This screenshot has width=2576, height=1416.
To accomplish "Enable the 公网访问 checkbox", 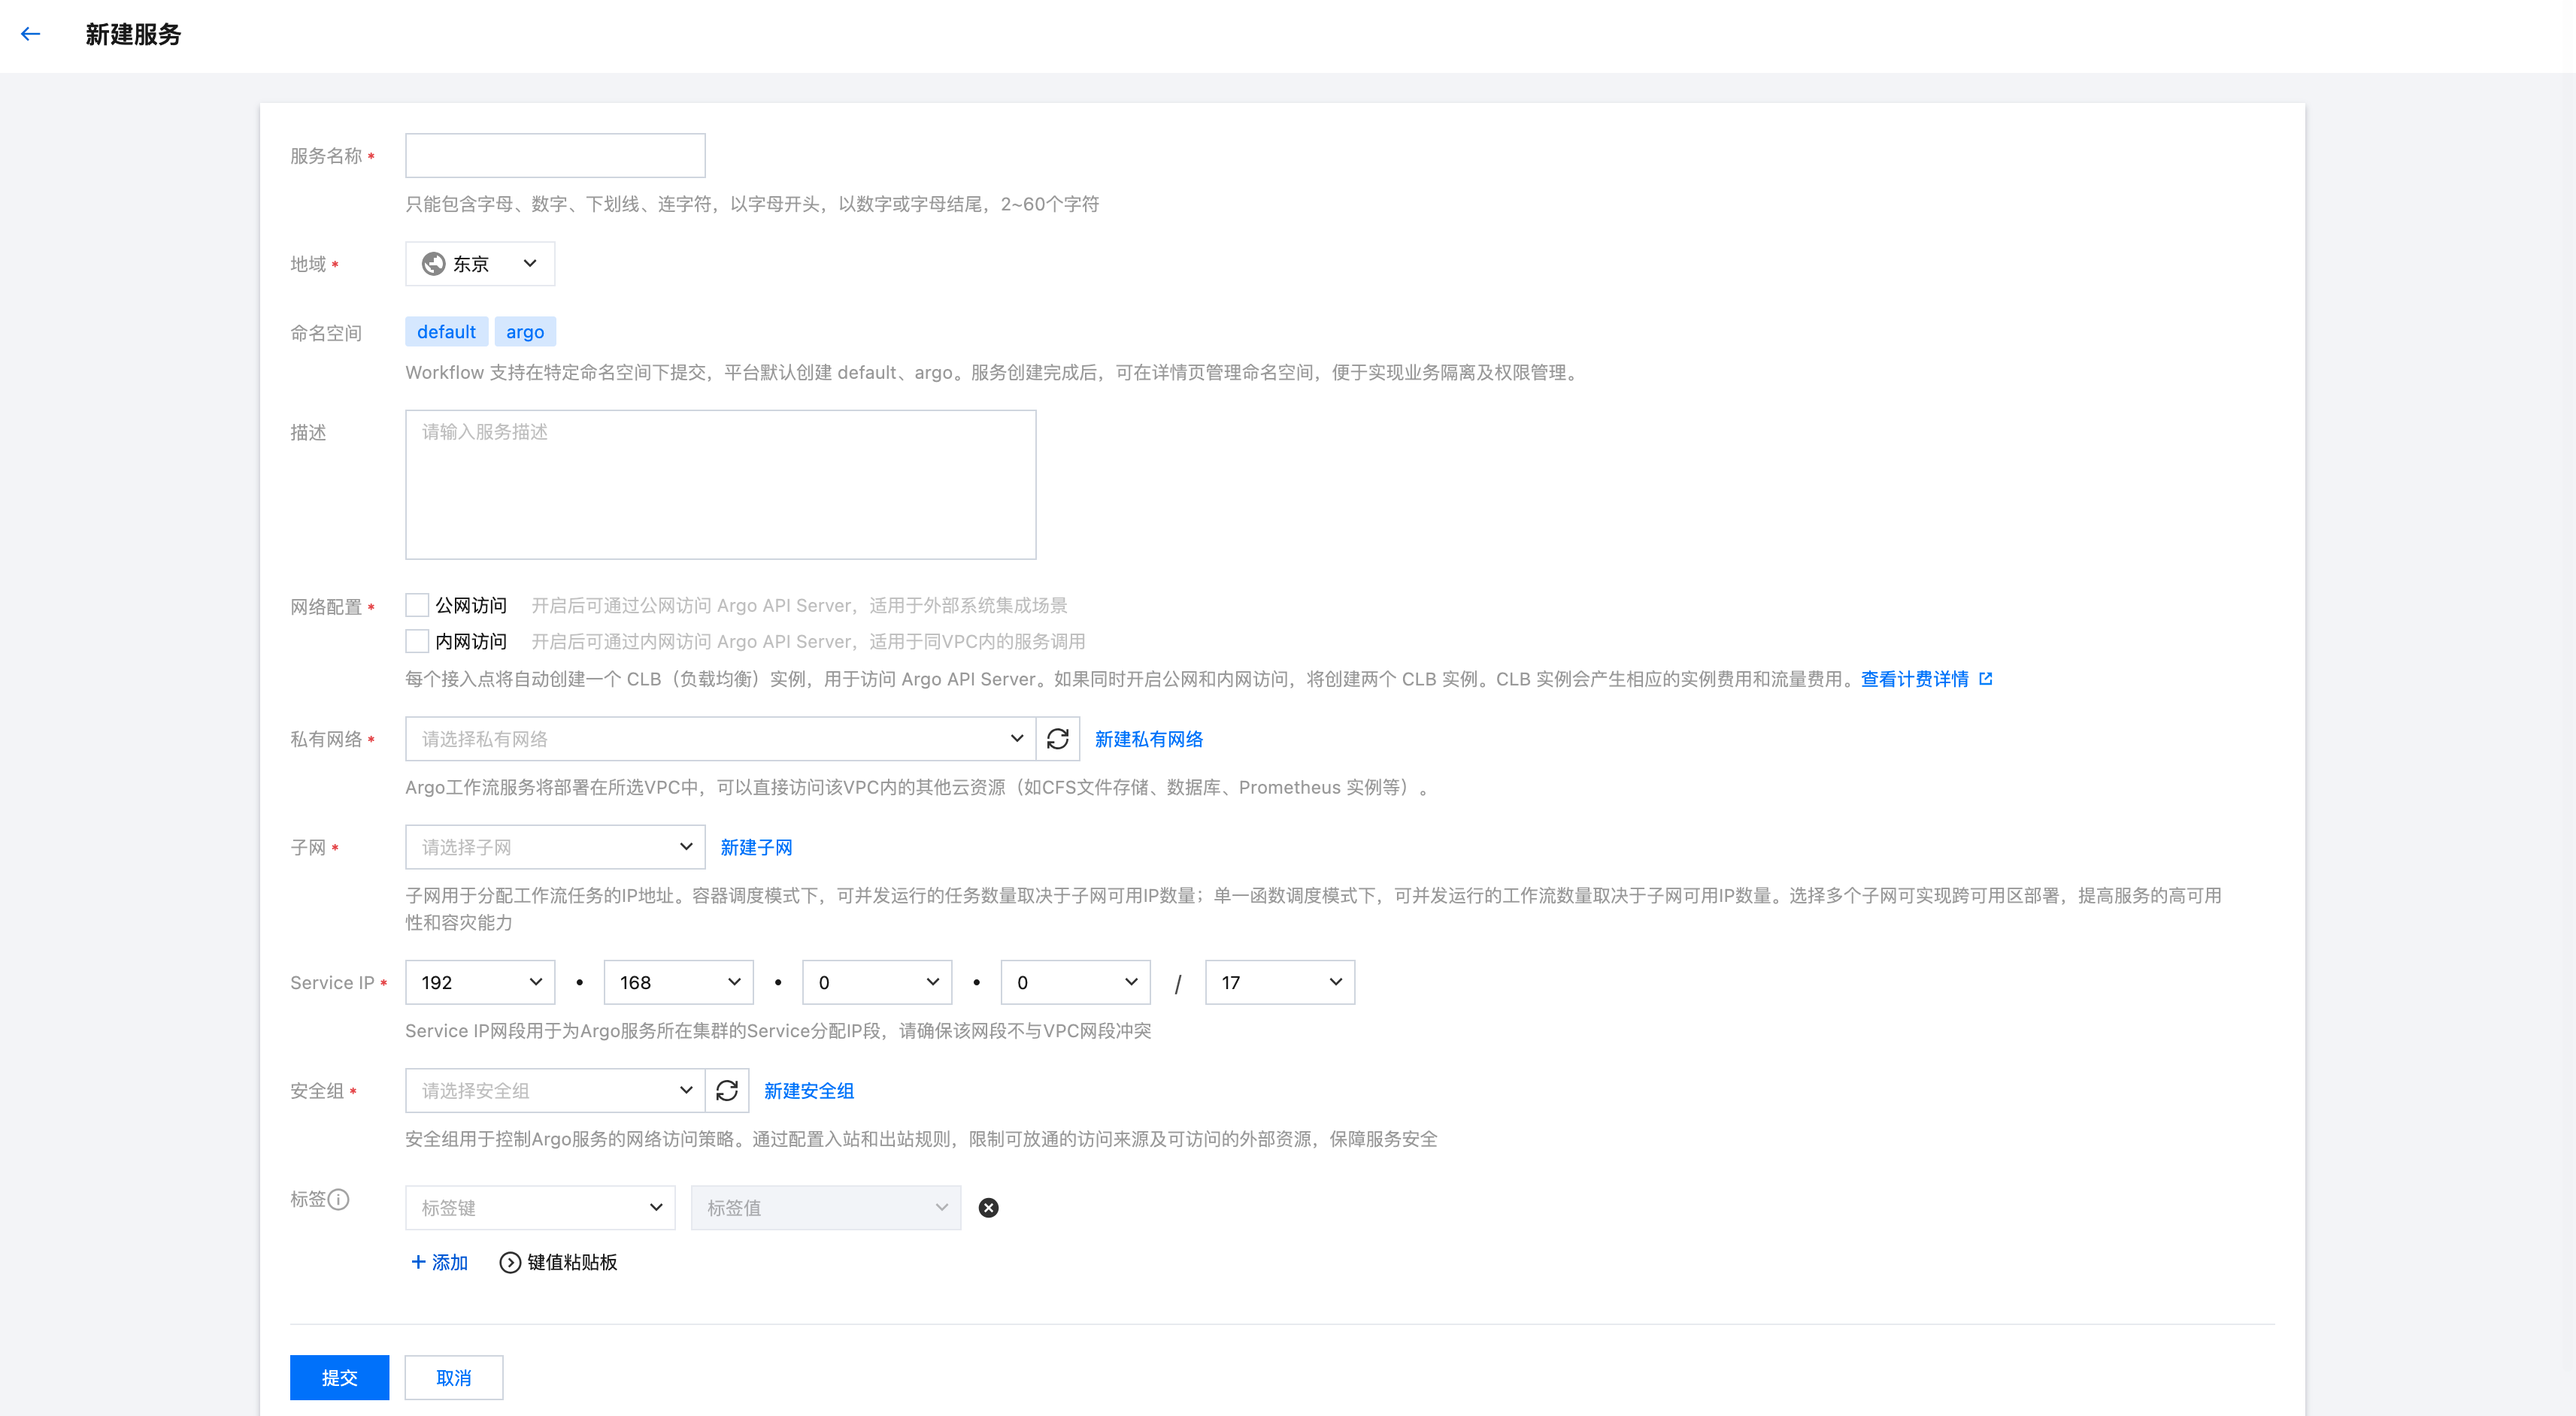I will (417, 604).
